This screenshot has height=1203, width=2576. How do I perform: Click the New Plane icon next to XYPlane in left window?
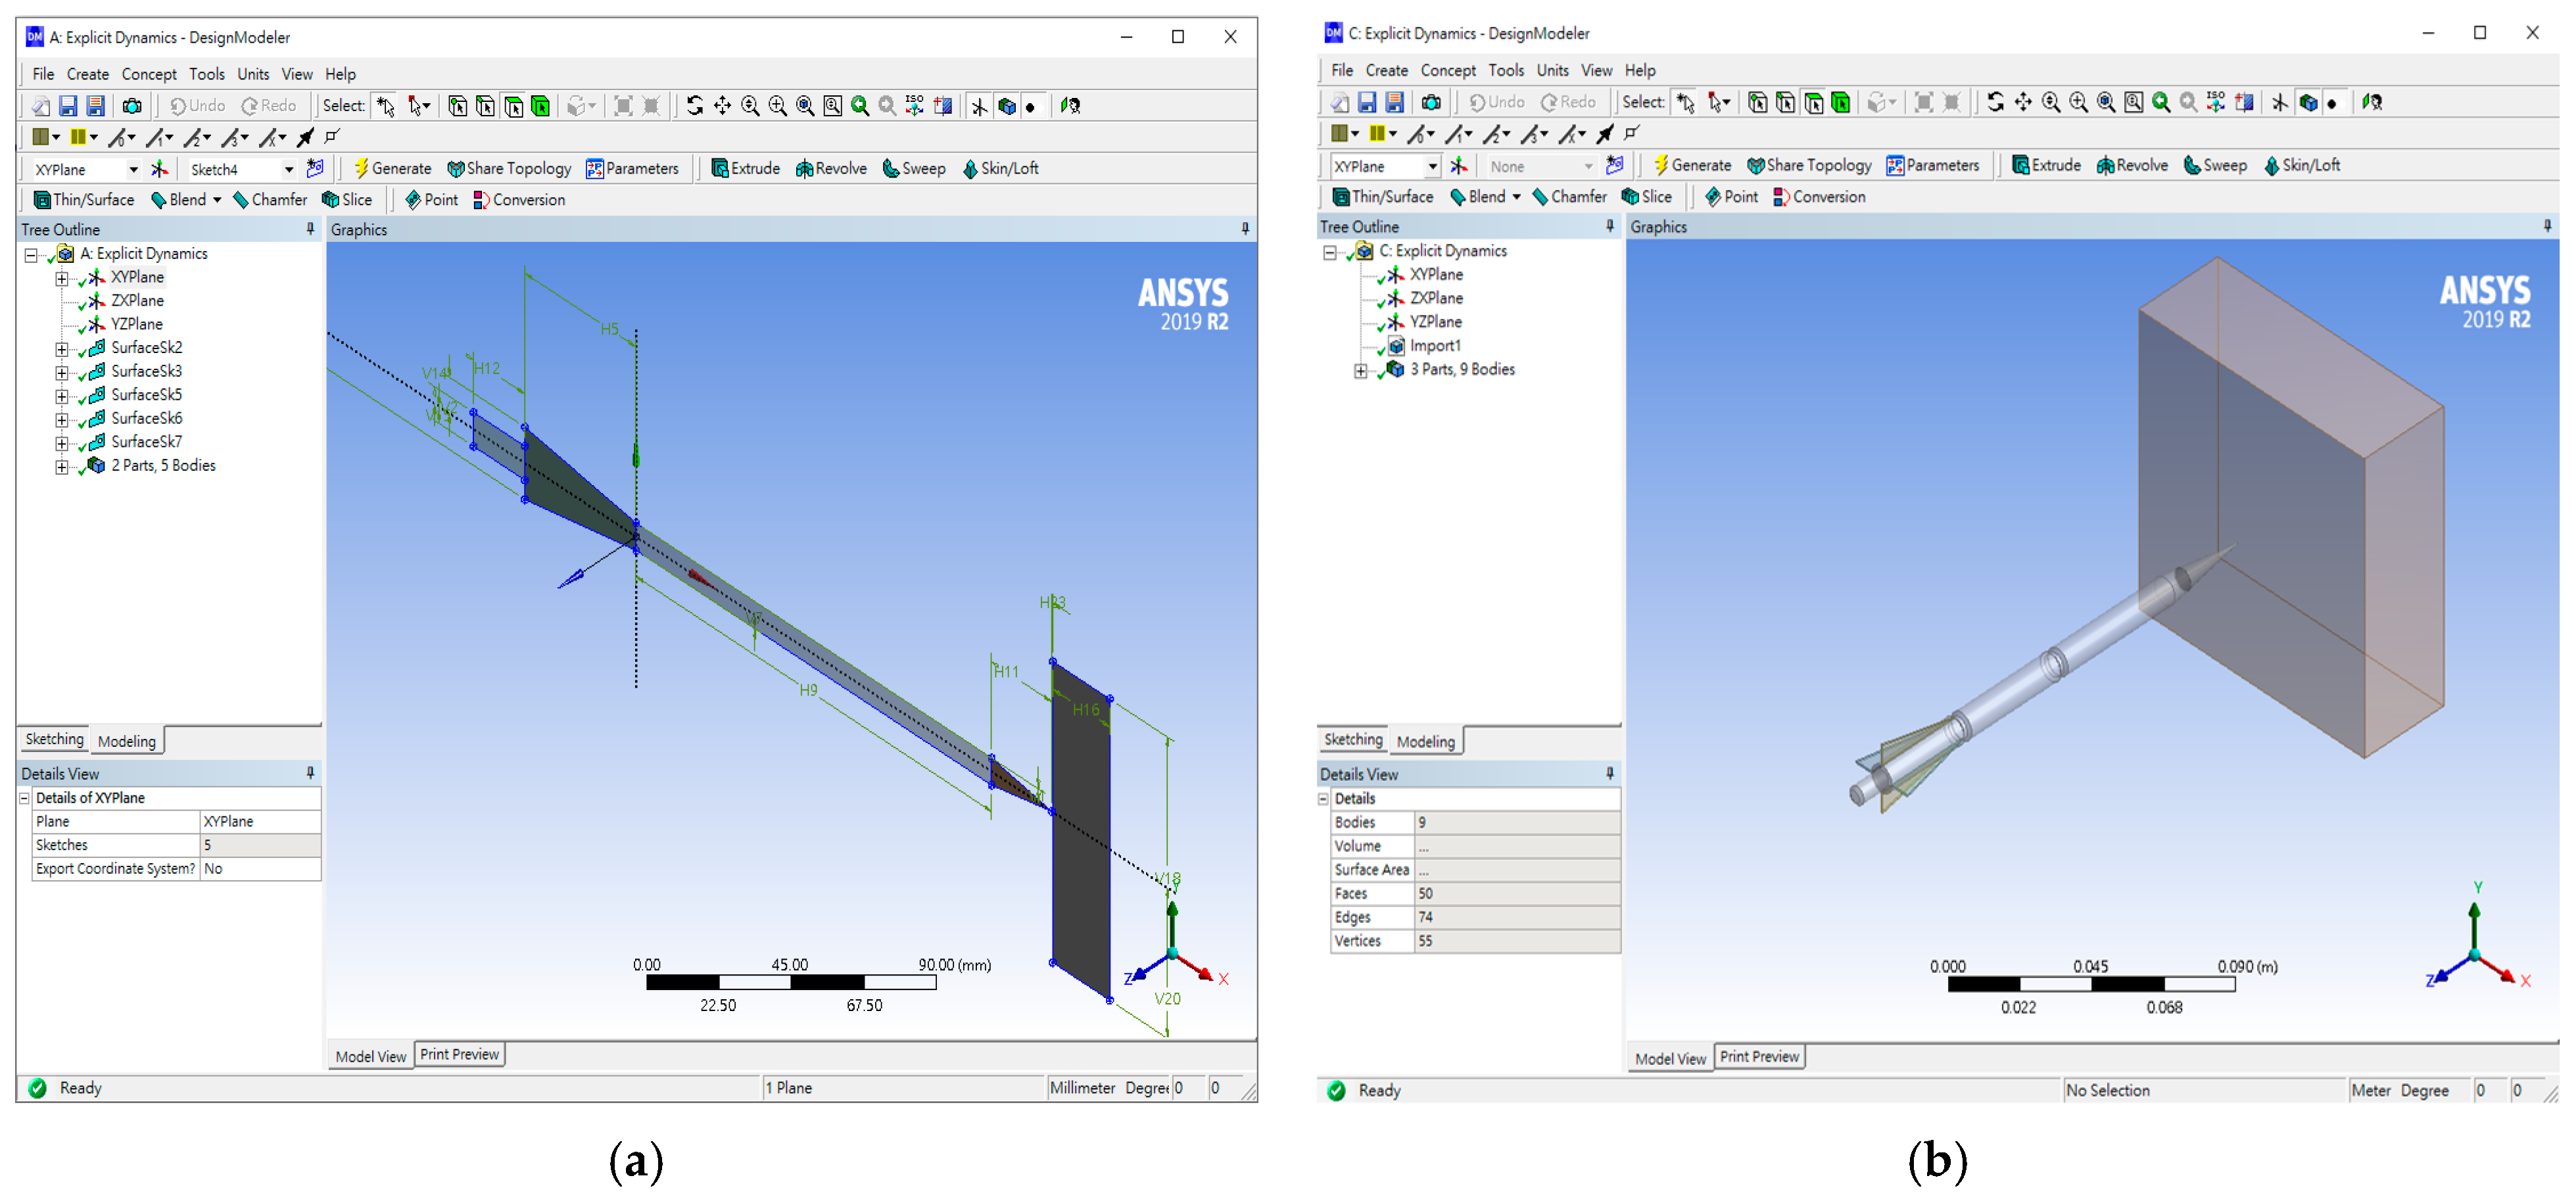pos(159,169)
